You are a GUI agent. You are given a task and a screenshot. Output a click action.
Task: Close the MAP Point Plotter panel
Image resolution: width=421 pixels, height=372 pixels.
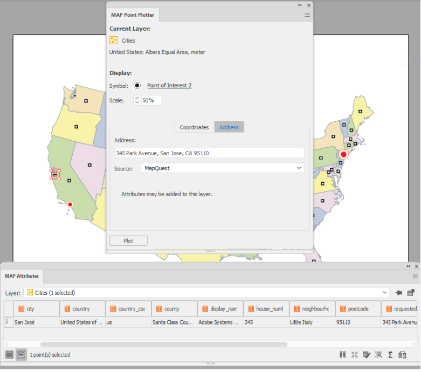309,5
